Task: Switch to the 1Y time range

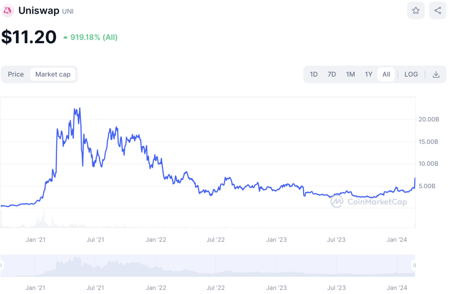Action: 369,74
